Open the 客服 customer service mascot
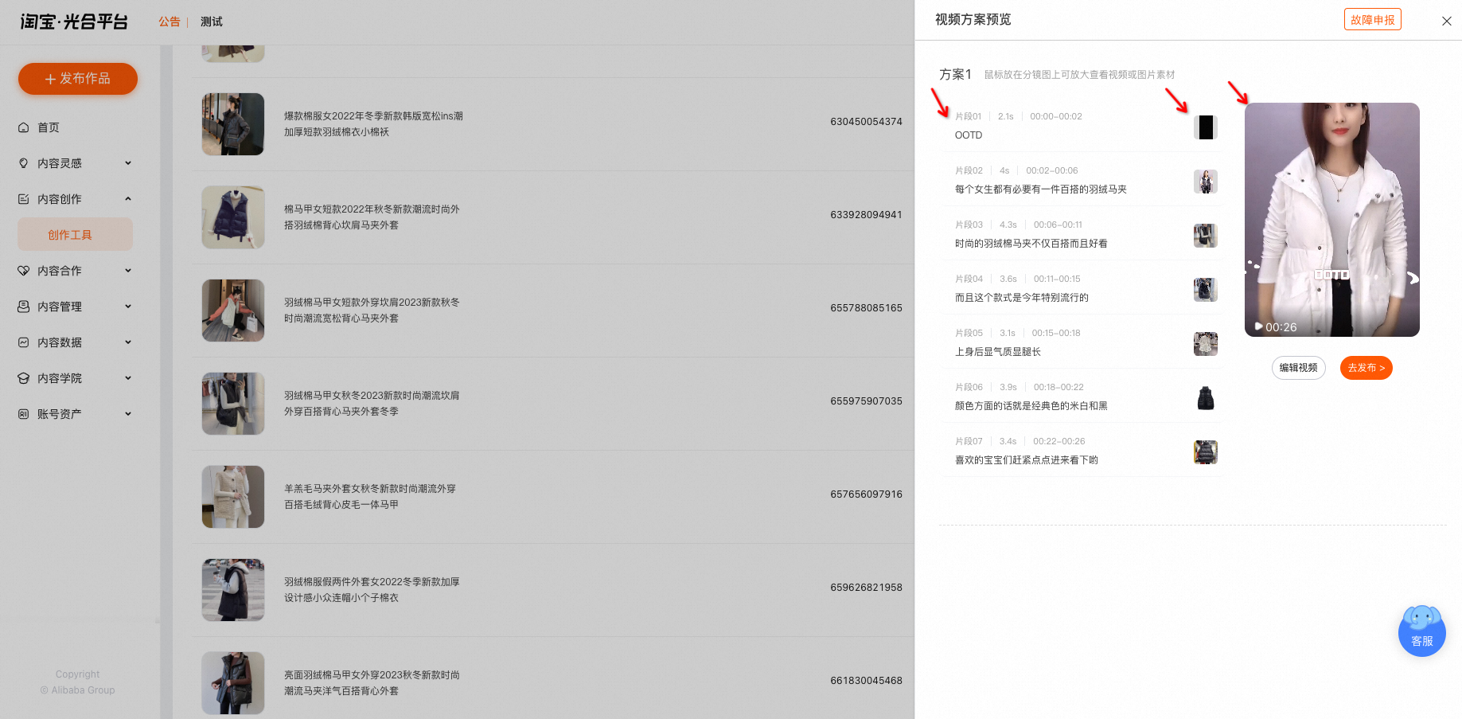Screen dimensions: 1462x719 click(x=1421, y=631)
